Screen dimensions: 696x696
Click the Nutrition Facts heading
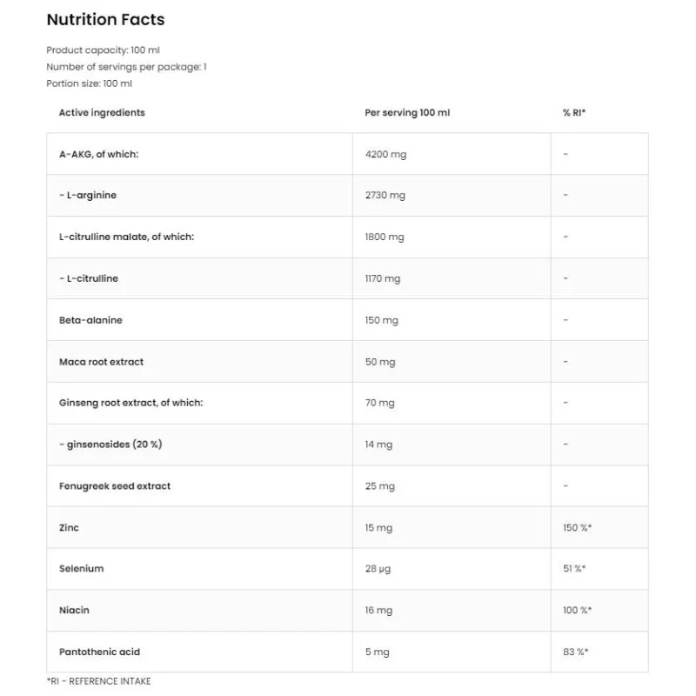[x=105, y=19]
